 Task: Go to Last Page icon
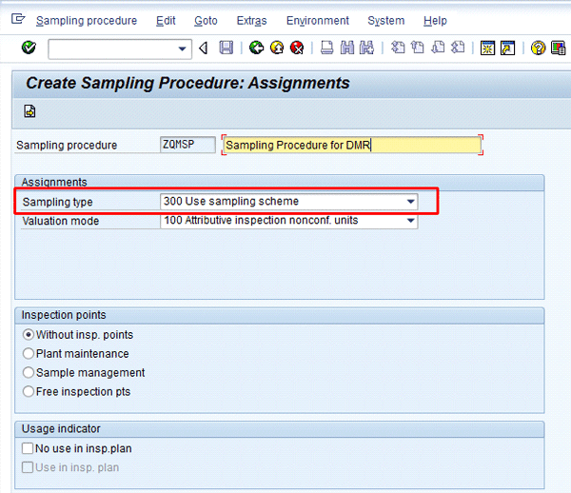tap(458, 48)
